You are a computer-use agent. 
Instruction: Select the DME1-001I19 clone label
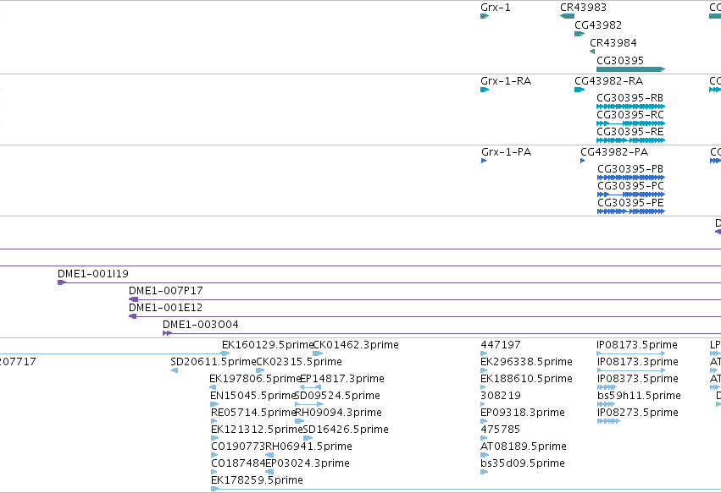click(x=93, y=274)
